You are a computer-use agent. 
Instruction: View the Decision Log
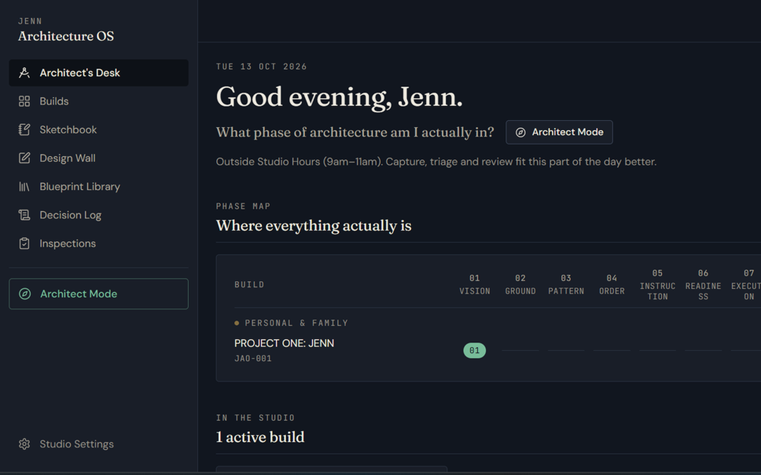point(98,215)
